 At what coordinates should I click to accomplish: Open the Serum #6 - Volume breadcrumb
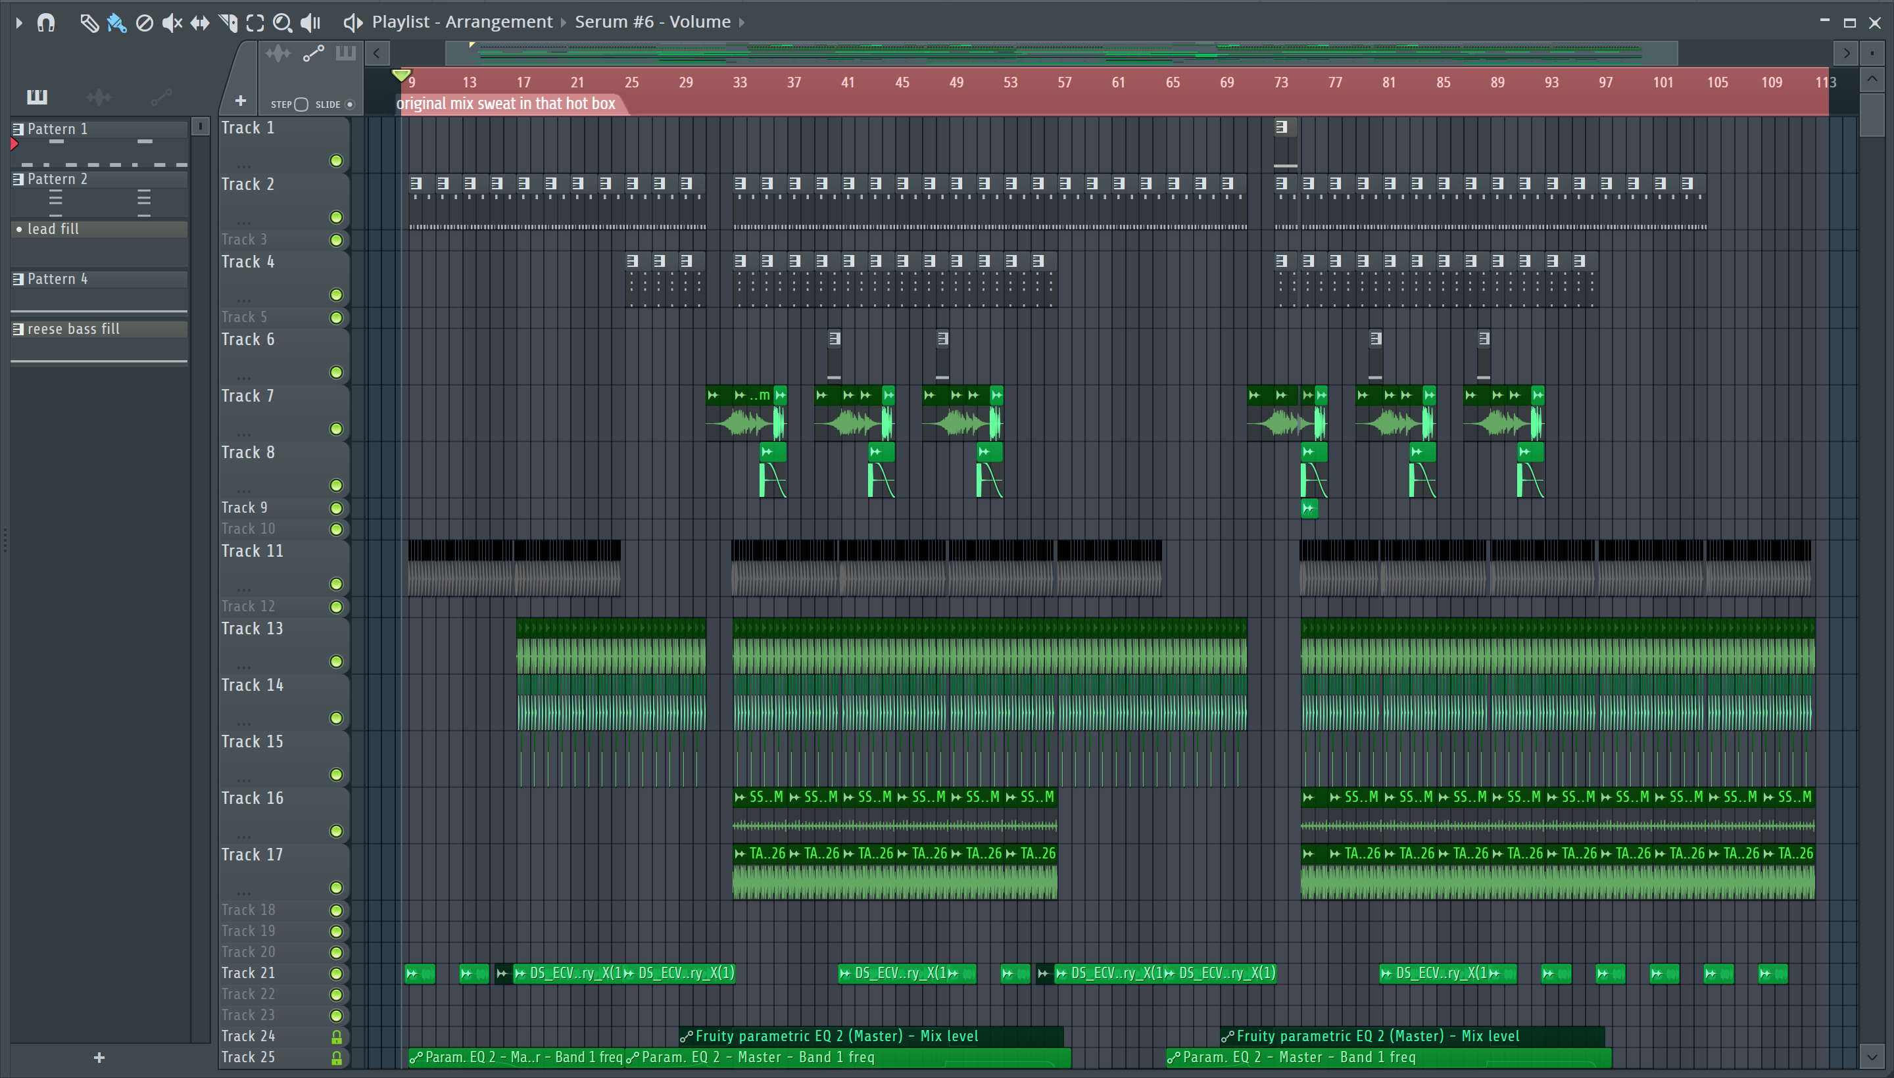[x=652, y=22]
